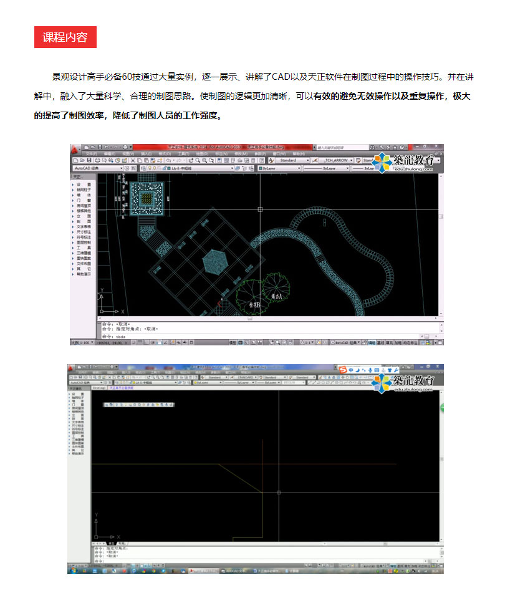The image size is (505, 591).
Task: Open the annotation scale 1:1 dropdown
Action: [307, 342]
